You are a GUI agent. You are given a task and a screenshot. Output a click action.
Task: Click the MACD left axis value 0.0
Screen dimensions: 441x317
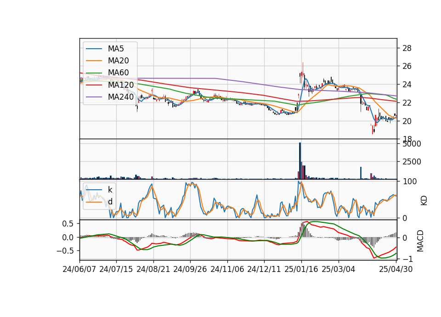(68, 238)
